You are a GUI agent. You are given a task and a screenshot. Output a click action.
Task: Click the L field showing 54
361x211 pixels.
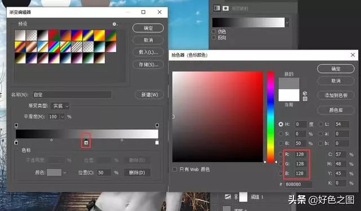(x=342, y=124)
